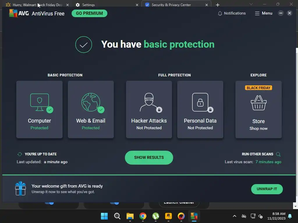The height and width of the screenshot is (223, 298).
Task: Click the AVG icon in the taskbar
Action: pos(194,216)
